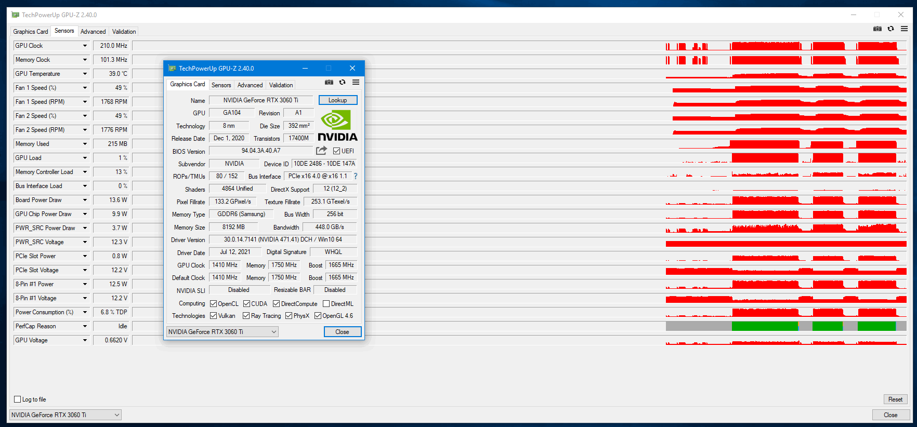The height and width of the screenshot is (427, 917).
Task: Click the Name field showing RTX 3060 Ti
Action: (x=261, y=100)
